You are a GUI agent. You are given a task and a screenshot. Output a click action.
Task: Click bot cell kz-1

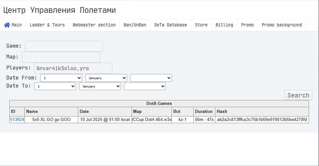coord(183,120)
